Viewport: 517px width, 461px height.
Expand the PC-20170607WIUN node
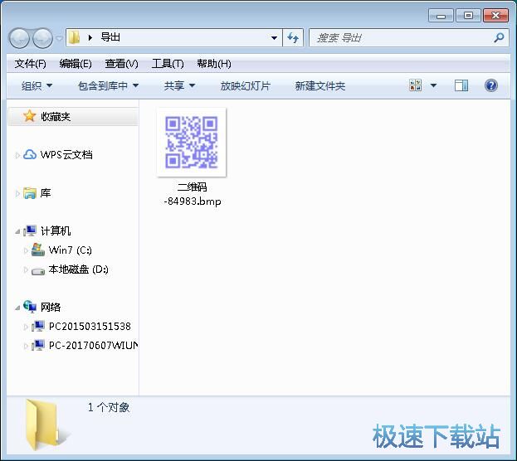[x=26, y=346]
